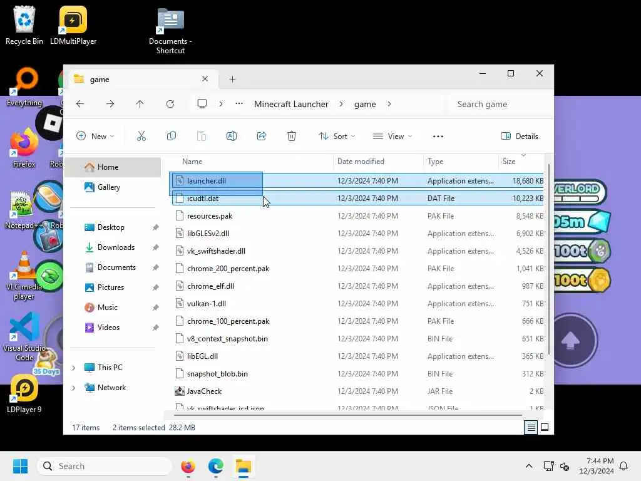Screen dimensions: 641x481
Task: Click the taskbar Search box
Action: pos(105,466)
